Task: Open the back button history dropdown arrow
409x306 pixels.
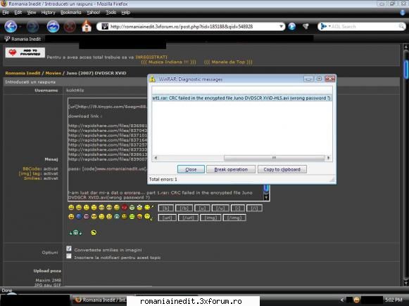Action: [20, 27]
